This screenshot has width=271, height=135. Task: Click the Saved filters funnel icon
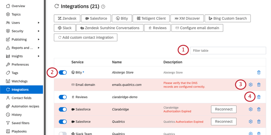point(8,123)
